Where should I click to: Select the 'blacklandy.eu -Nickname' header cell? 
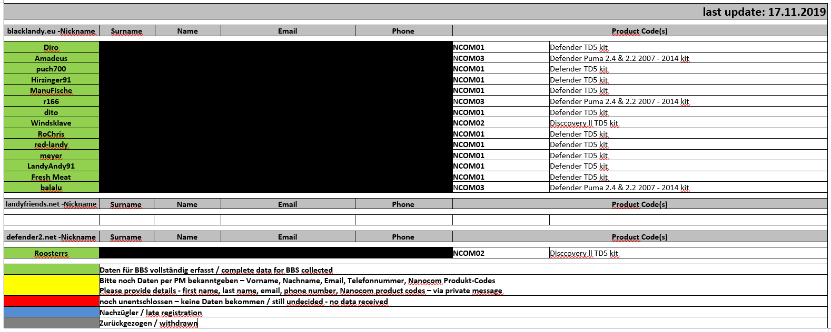point(51,31)
